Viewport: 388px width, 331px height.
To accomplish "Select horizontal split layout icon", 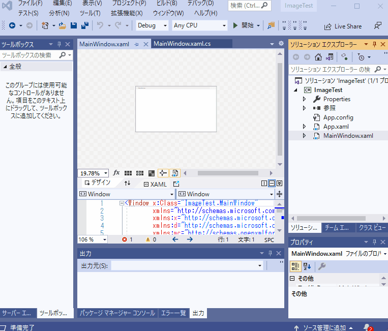I will coord(272,184).
